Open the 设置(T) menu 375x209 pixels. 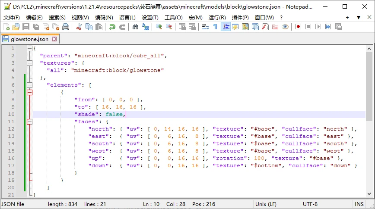point(150,17)
